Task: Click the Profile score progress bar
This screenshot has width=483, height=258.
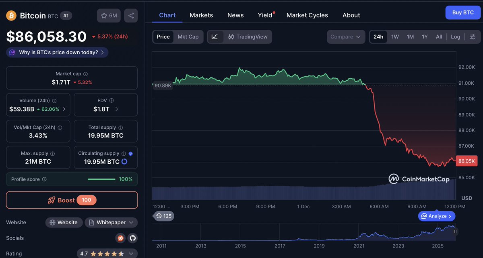Action: coord(101,179)
